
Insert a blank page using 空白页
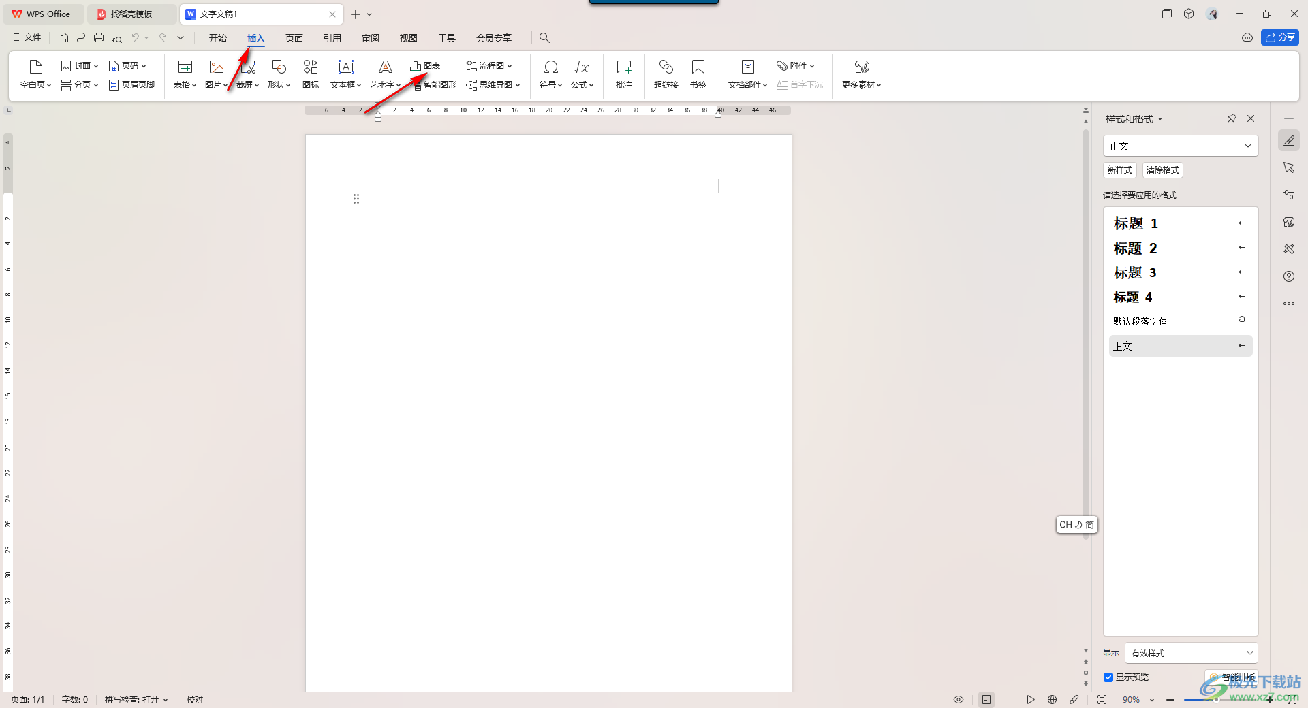[35, 74]
